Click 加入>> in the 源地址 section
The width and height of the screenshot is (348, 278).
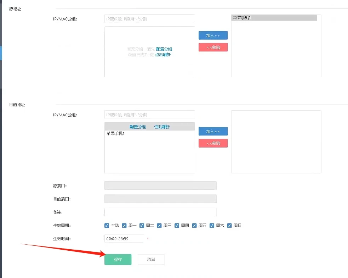click(x=213, y=35)
